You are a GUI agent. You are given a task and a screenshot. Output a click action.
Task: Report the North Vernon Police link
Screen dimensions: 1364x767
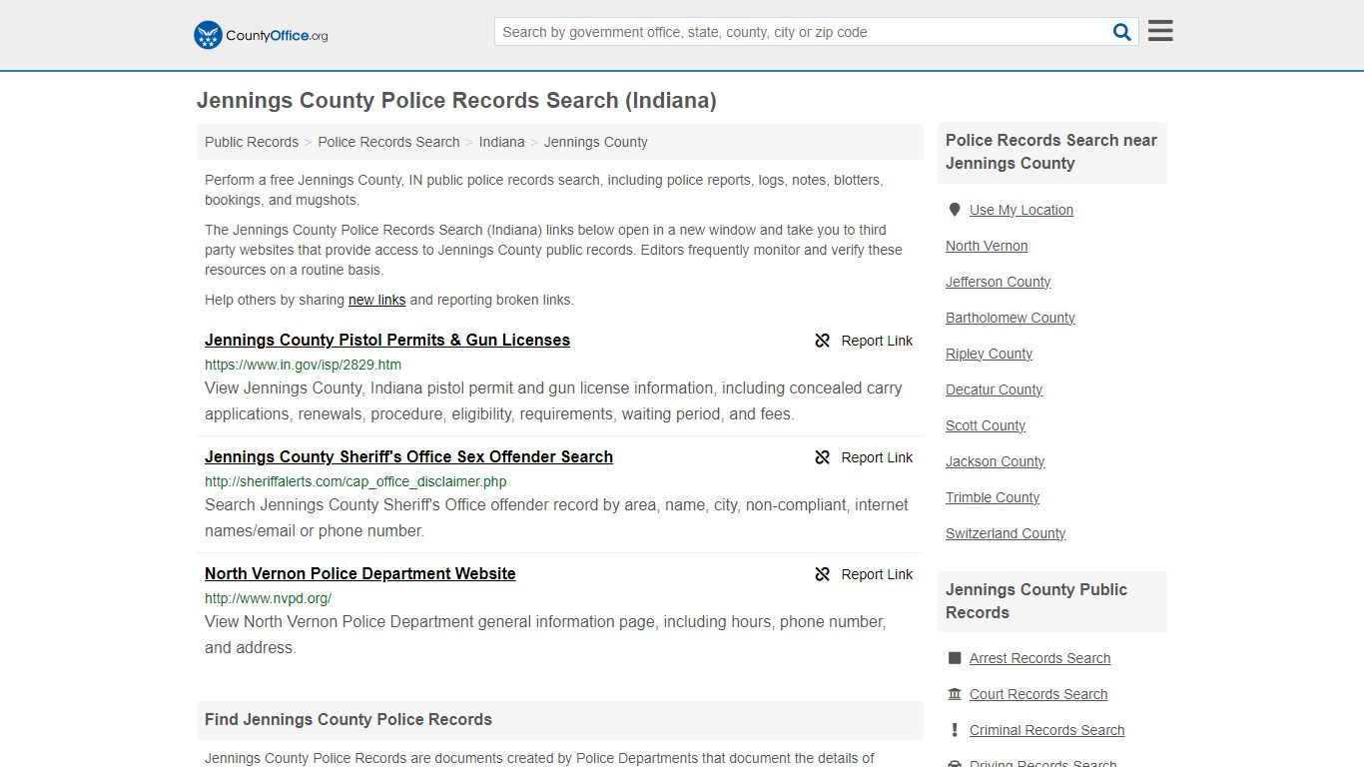[x=877, y=574]
